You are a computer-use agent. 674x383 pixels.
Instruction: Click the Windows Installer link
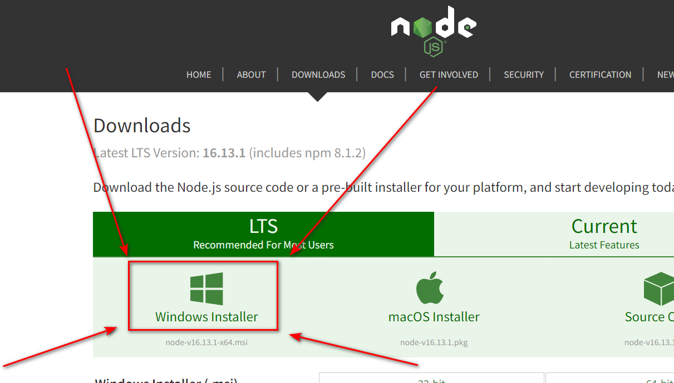(x=206, y=317)
